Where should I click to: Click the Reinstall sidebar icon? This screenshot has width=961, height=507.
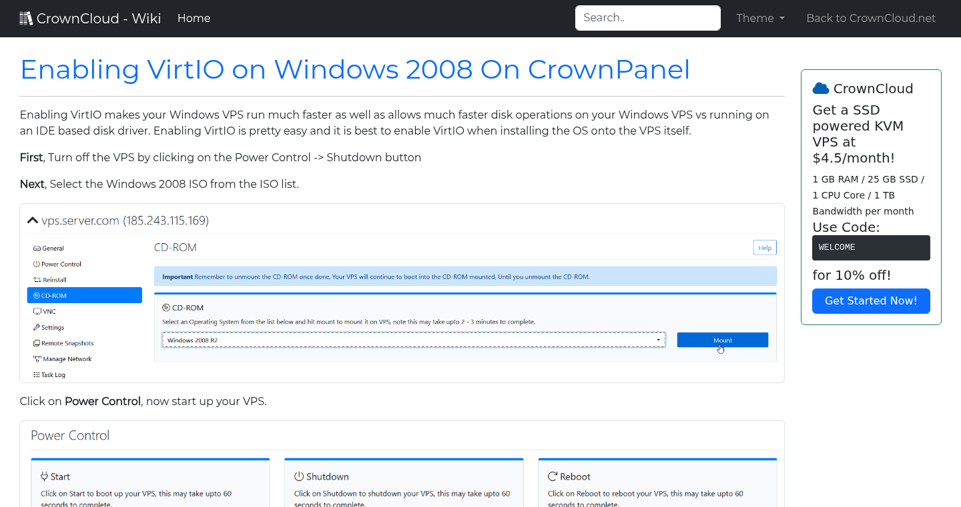(37, 280)
